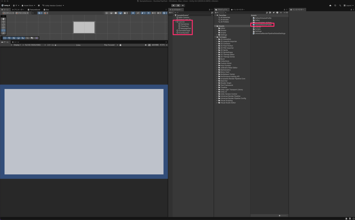Image resolution: width=355 pixels, height=220 pixels.
Task: Click the grid snap value field
Action: click(34, 13)
